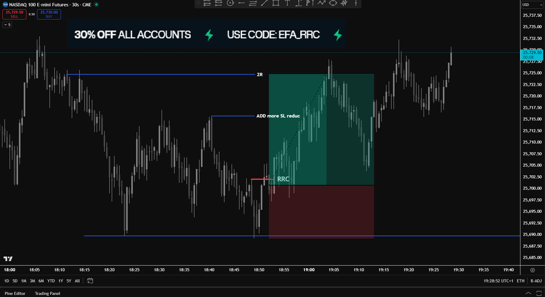Click the TradingView logo on chart
This screenshot has width=545, height=297.
(x=8, y=259)
